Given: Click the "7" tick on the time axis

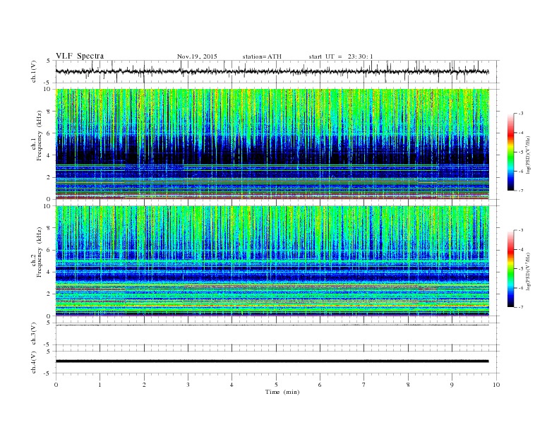Looking at the screenshot, I should 364,385.
